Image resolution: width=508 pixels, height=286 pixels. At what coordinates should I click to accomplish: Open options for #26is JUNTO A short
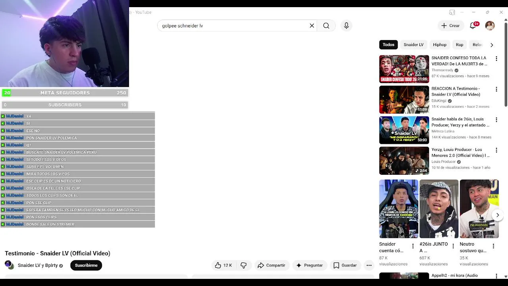[453, 246]
